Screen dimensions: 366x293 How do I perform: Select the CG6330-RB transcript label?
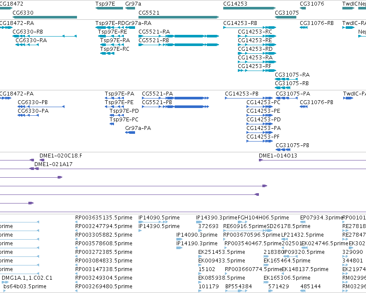point(28,32)
